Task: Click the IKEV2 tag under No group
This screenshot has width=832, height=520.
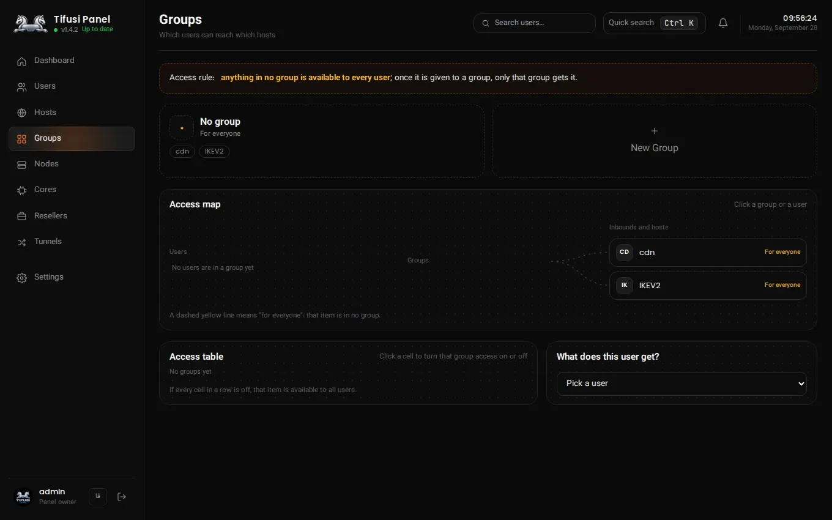Action: 214,151
